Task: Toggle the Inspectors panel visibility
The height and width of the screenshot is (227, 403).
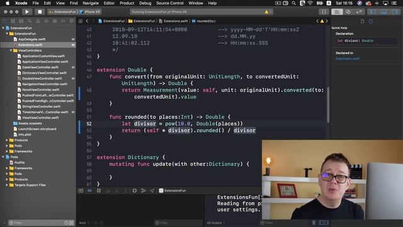Action: [395, 12]
